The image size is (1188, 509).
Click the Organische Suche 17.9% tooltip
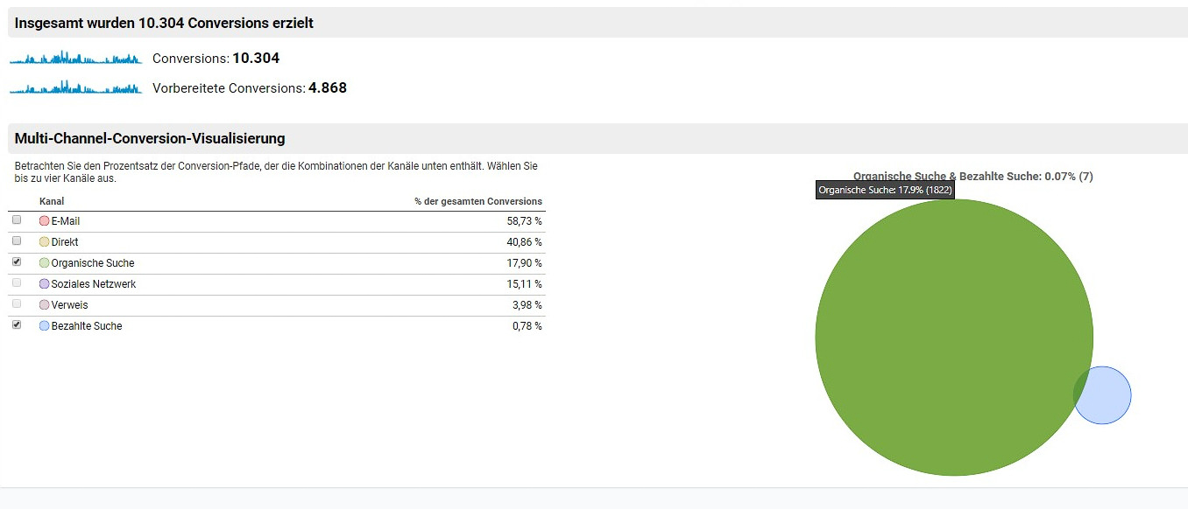click(884, 190)
